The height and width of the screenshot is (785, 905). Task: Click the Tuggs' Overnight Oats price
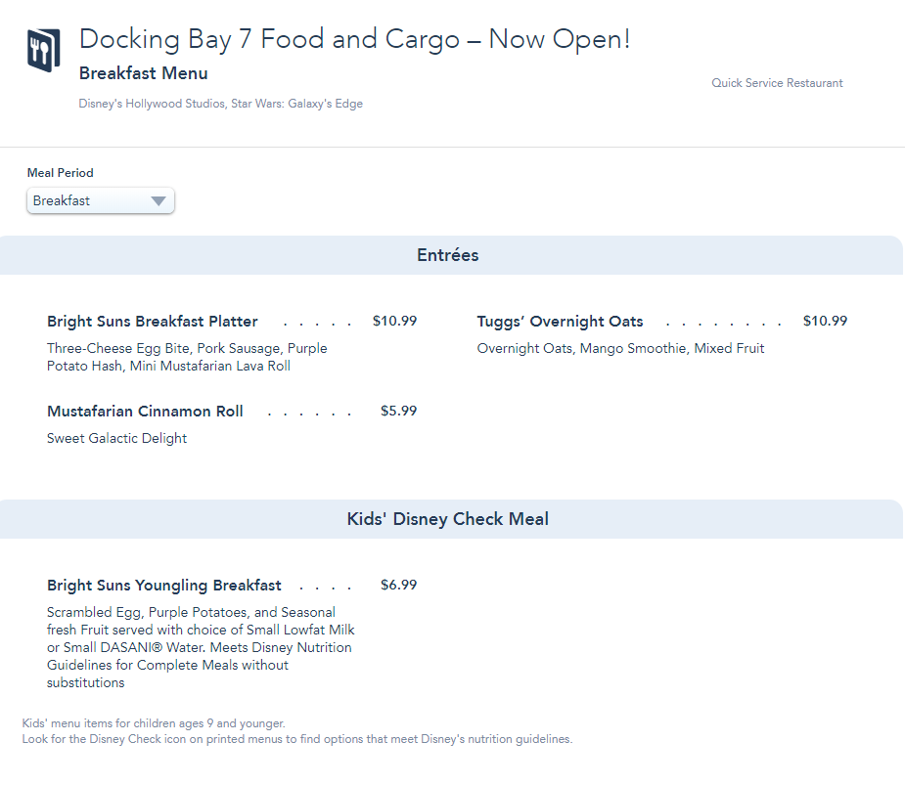[825, 321]
